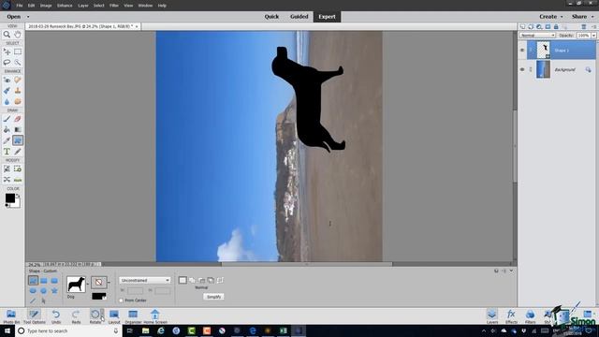Delete layer with trash icon
This screenshot has width=599, height=337.
(584, 27)
